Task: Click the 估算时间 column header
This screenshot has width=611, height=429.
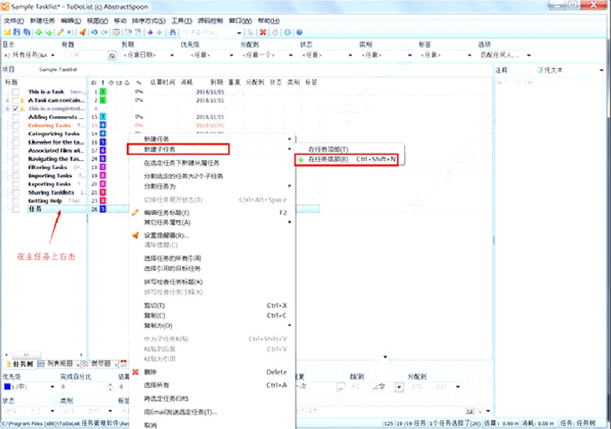Action: [x=163, y=82]
